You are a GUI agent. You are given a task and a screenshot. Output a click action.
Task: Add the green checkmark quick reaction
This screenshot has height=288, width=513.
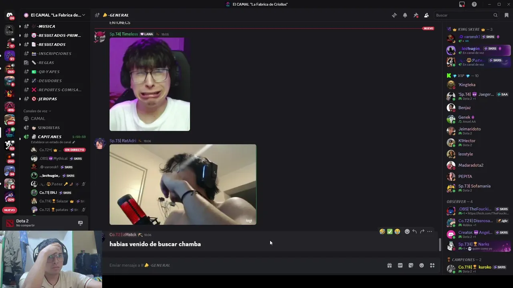click(x=390, y=232)
